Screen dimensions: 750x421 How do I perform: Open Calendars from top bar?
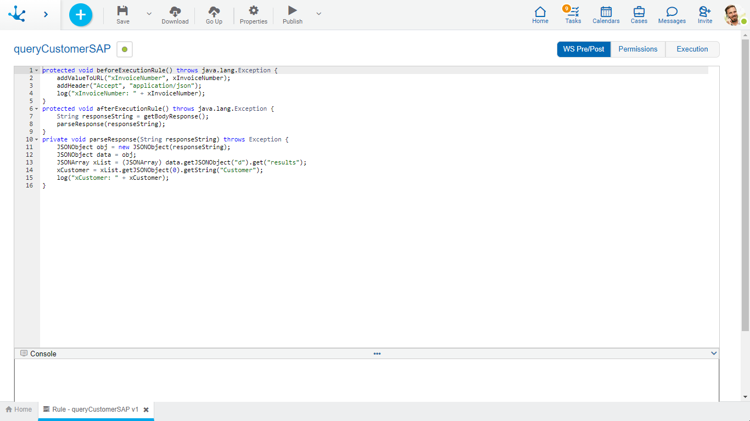[606, 12]
